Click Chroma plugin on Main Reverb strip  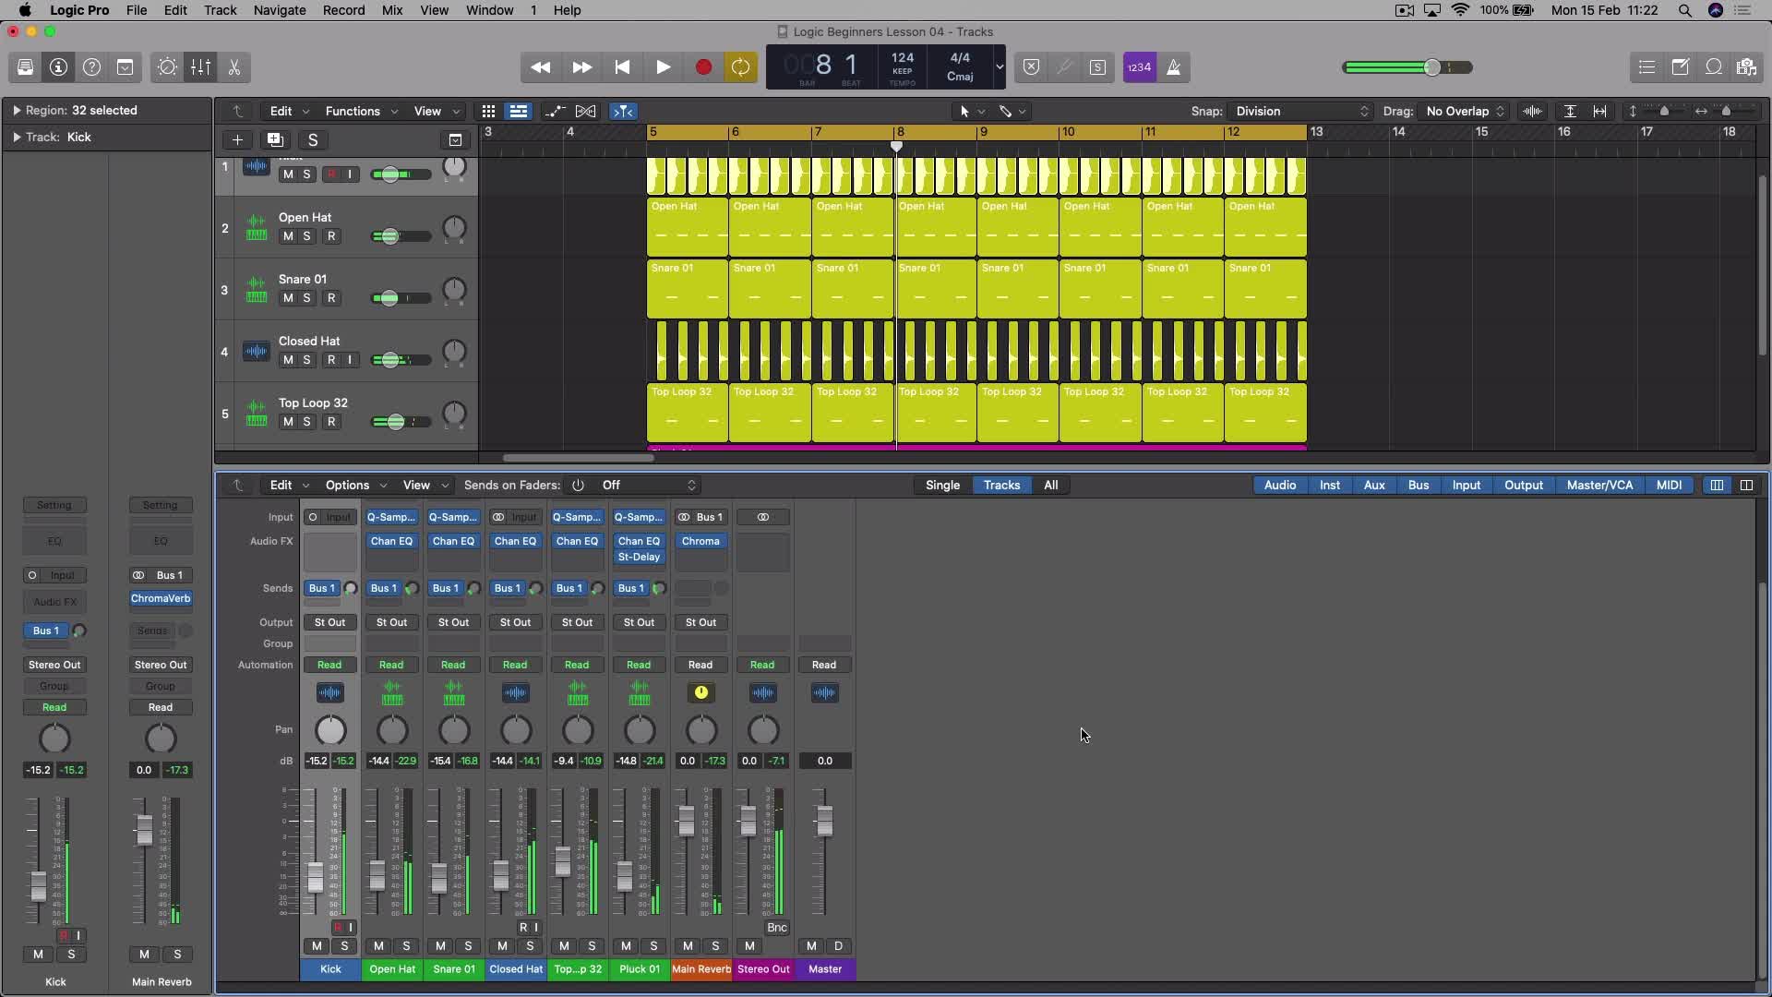point(700,542)
